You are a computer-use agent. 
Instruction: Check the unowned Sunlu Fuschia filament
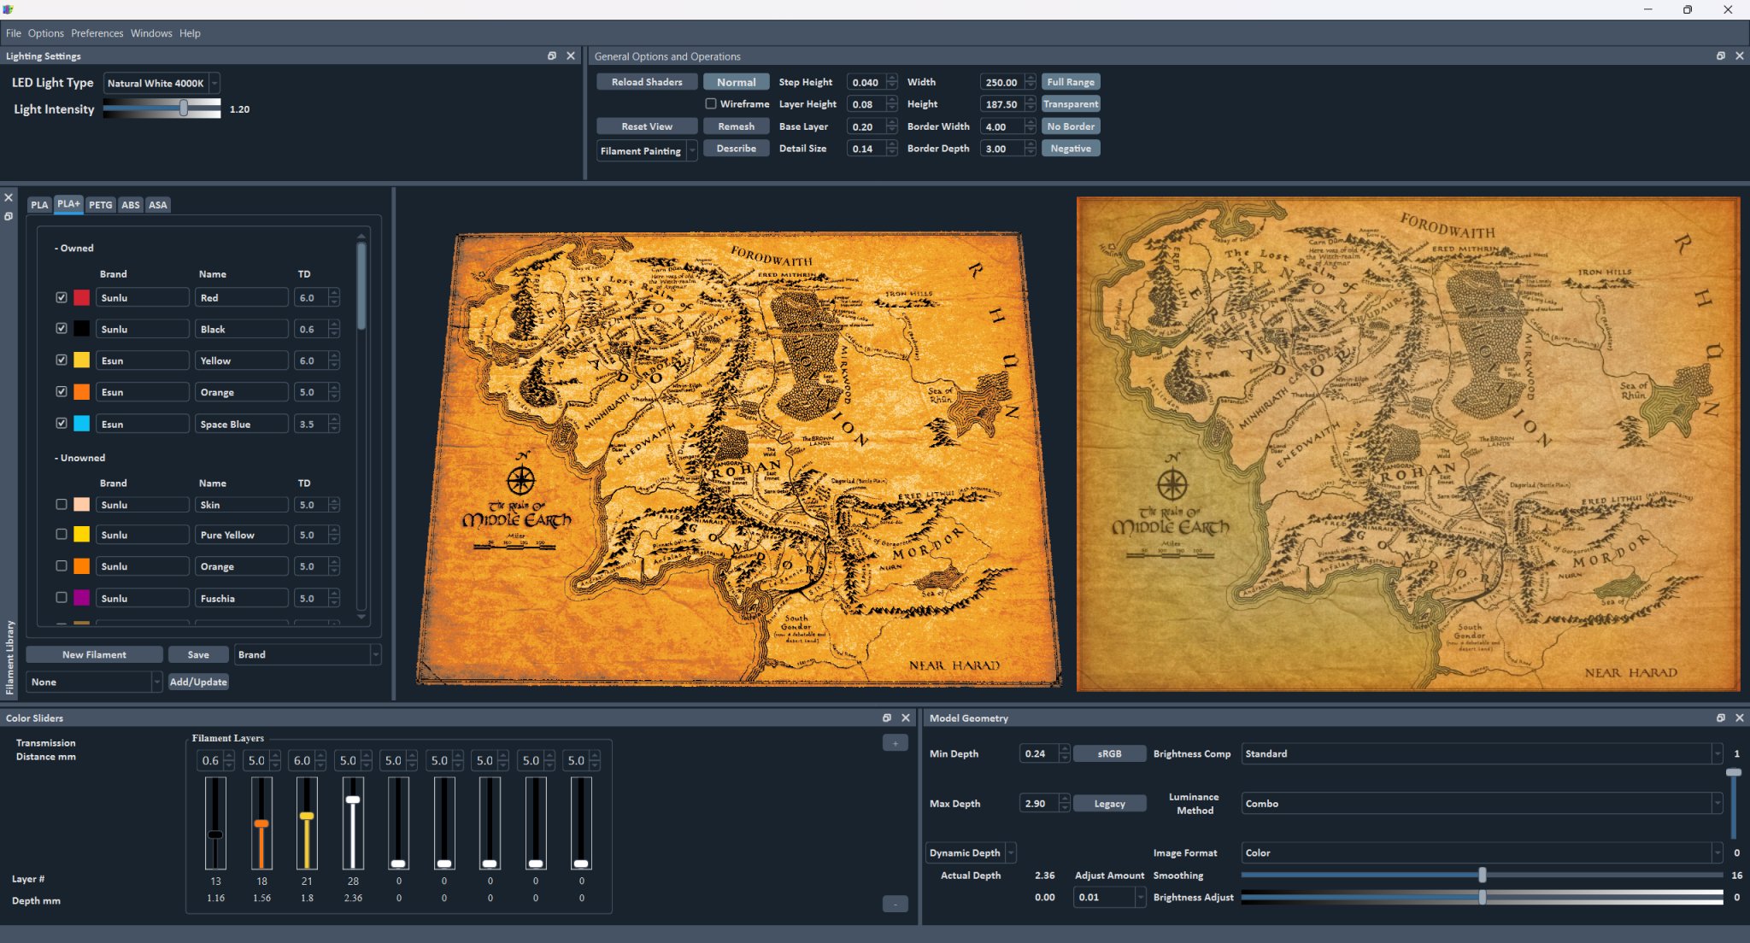pyautogui.click(x=62, y=597)
